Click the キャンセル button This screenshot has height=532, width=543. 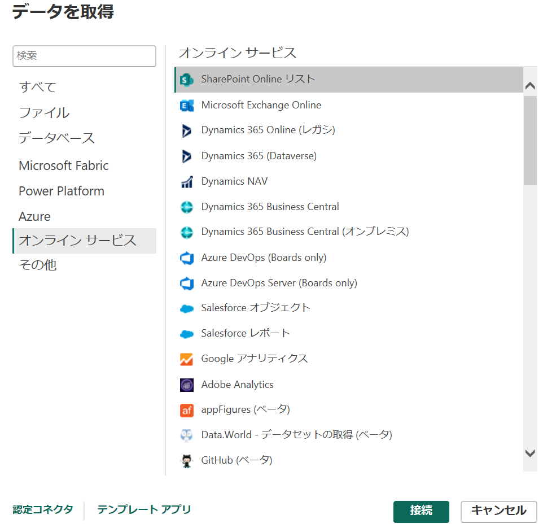click(x=498, y=512)
